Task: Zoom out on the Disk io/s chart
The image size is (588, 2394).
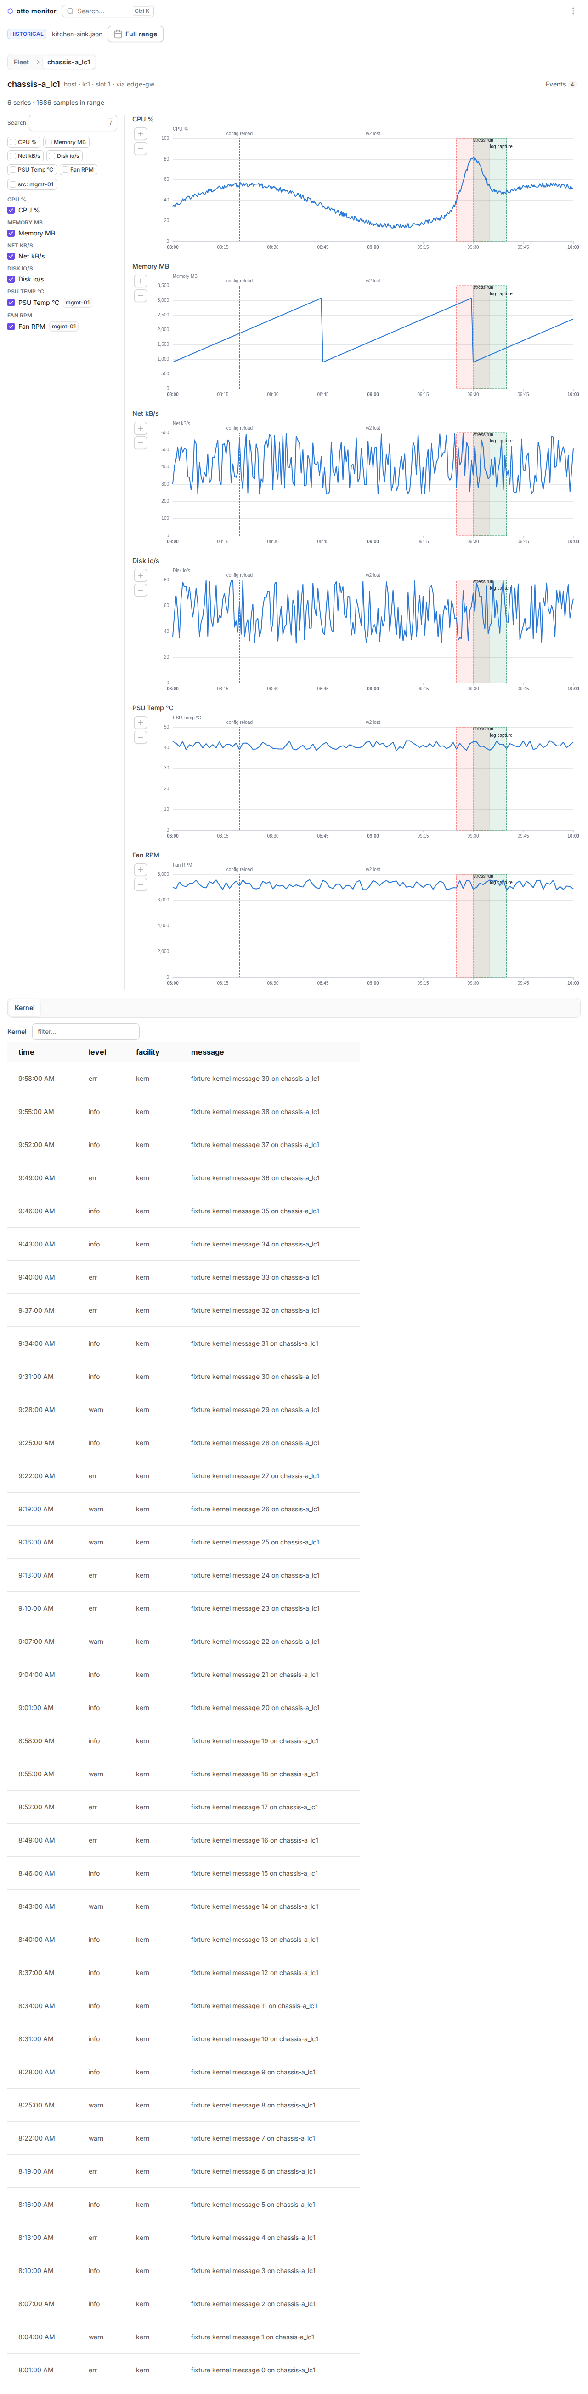Action: click(x=140, y=590)
